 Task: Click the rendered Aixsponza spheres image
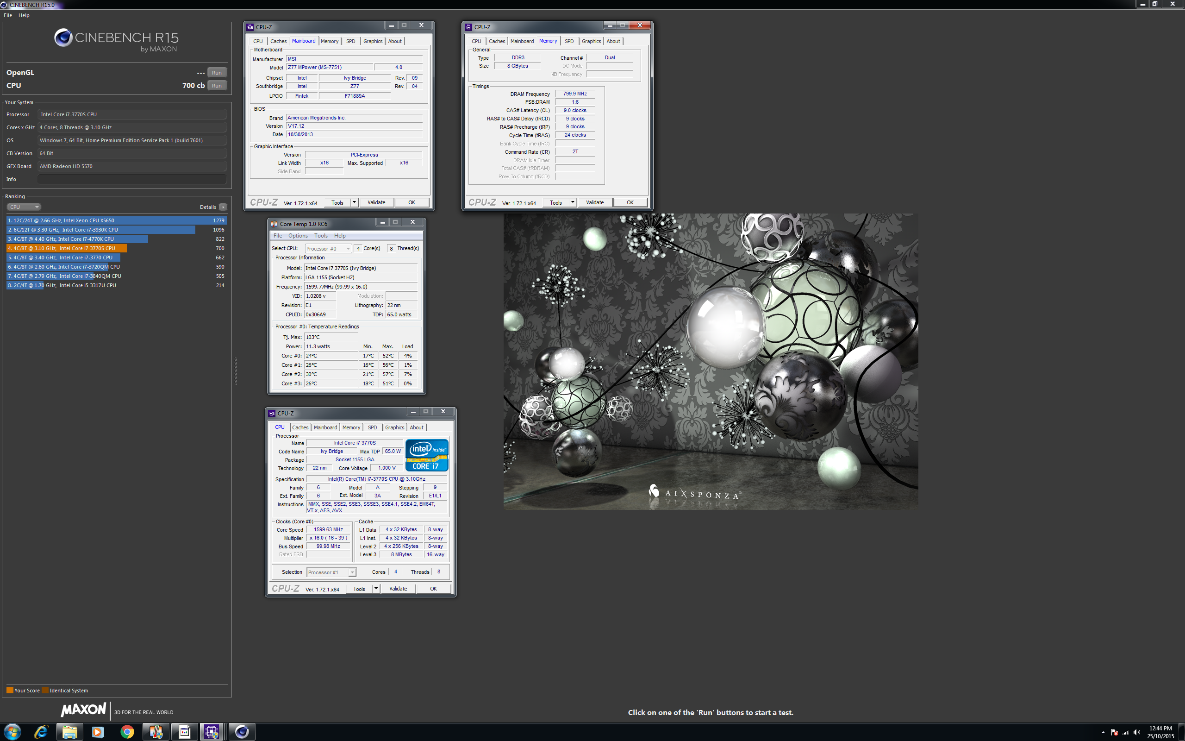tap(711, 361)
